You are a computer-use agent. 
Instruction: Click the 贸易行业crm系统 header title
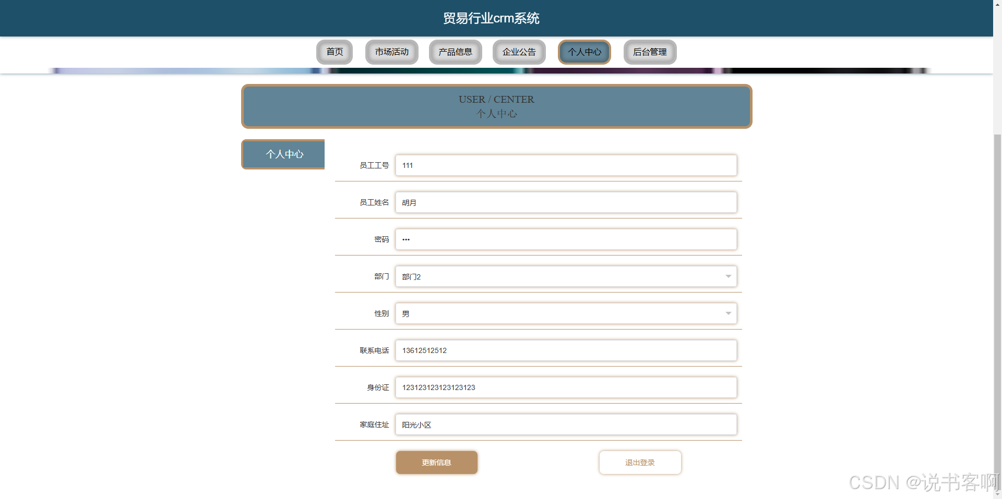click(491, 18)
